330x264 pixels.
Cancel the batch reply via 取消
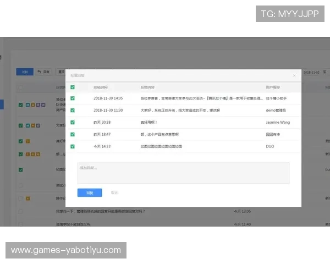pos(114,193)
